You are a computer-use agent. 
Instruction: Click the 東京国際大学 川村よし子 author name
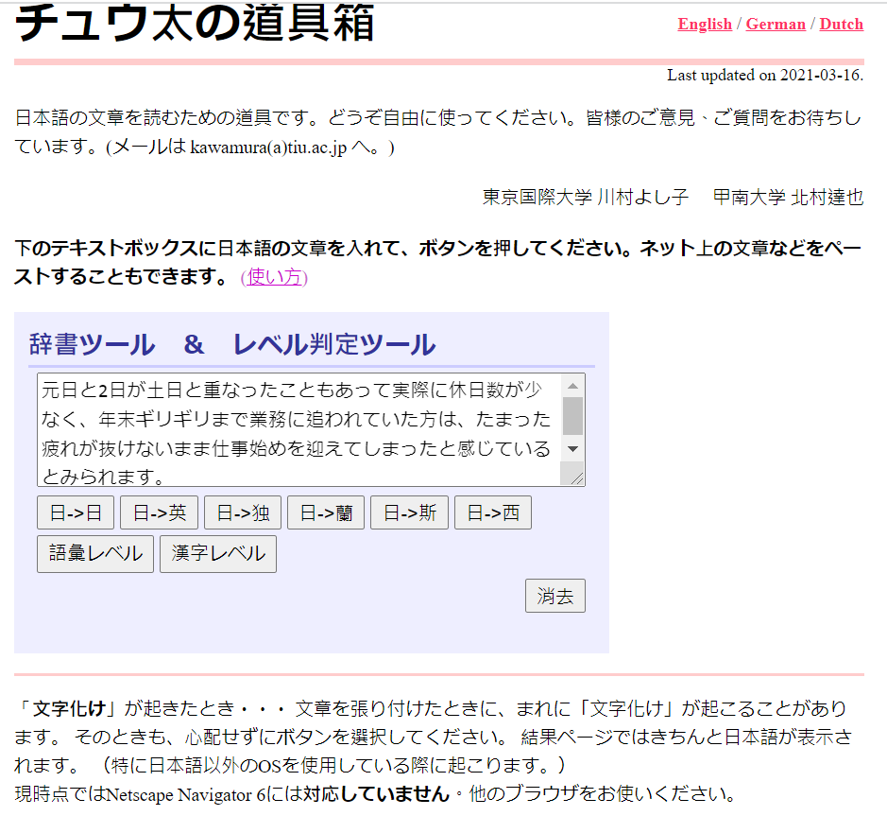586,197
